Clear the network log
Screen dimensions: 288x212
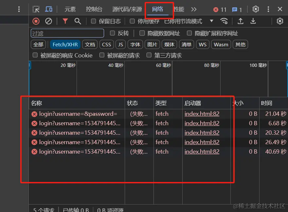(48, 21)
